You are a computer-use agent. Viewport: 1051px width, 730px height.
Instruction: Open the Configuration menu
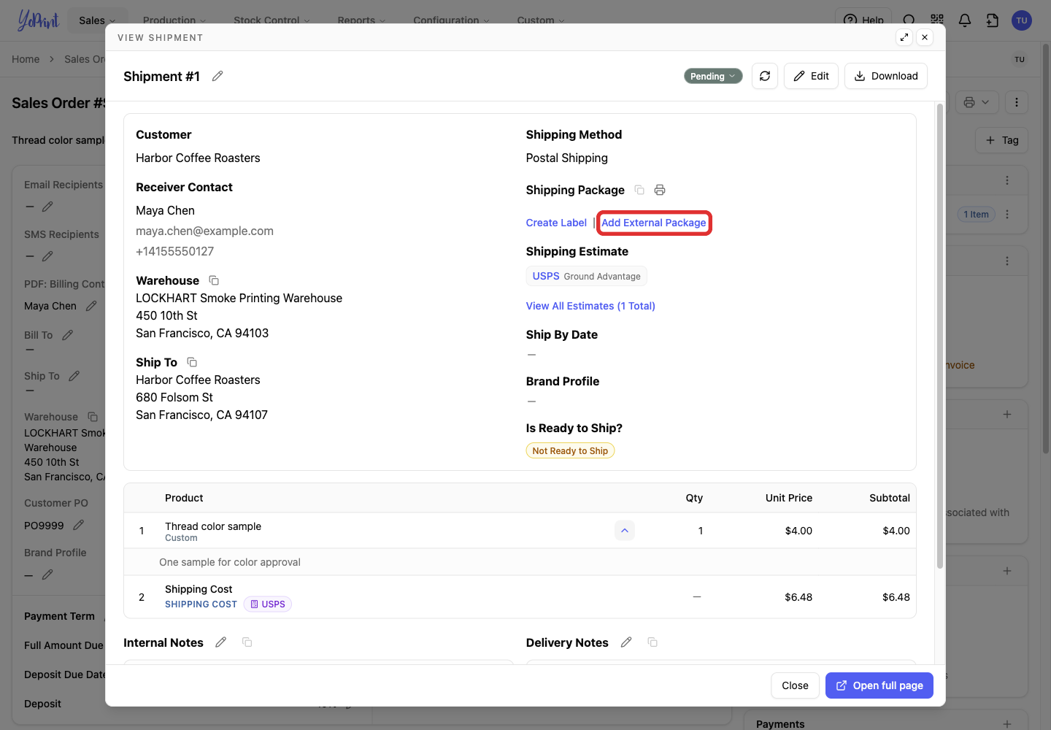pyautogui.click(x=451, y=20)
